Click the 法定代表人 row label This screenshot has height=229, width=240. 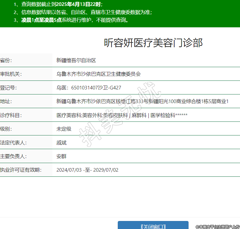(13, 143)
